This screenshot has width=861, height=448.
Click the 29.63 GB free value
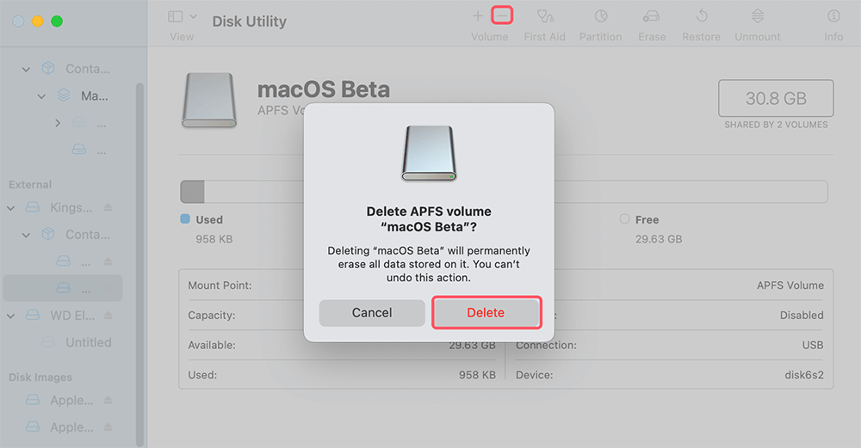pyautogui.click(x=659, y=239)
